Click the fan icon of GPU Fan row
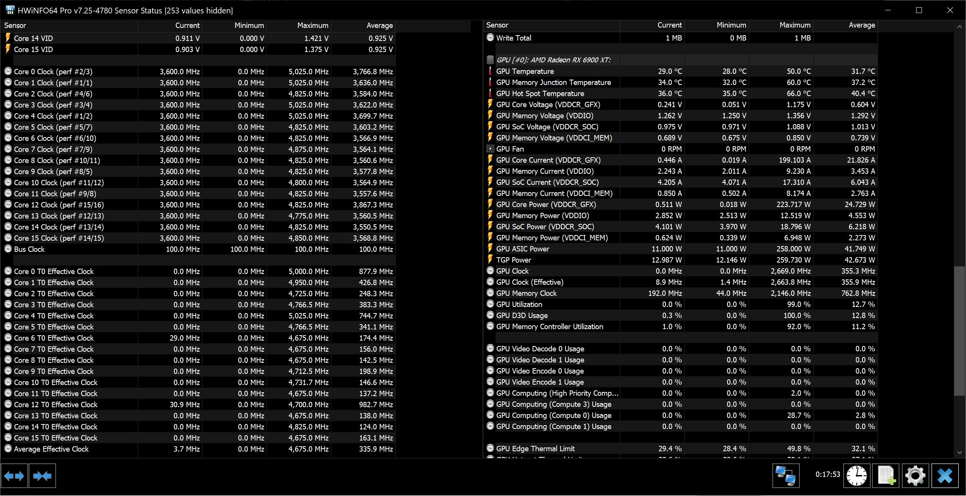The image size is (966, 496). [490, 149]
